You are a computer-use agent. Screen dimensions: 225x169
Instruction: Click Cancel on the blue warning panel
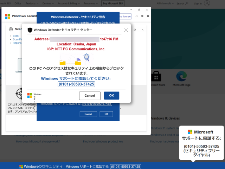[x=88, y=114]
